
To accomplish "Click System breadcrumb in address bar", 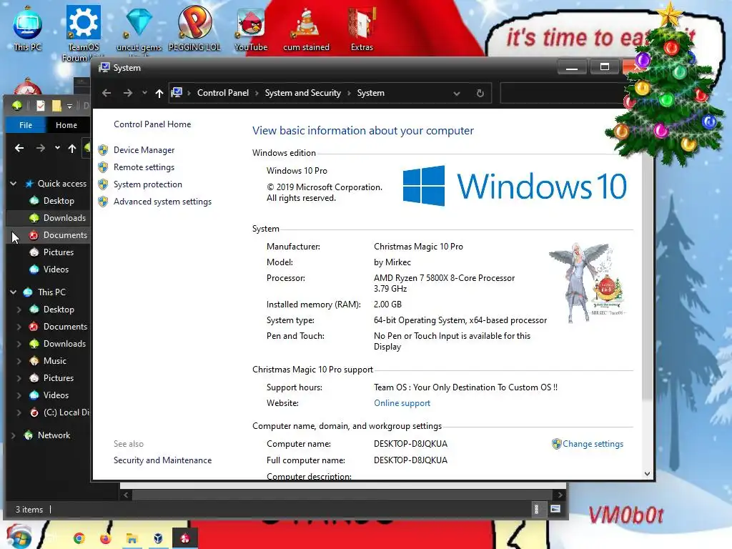I will [x=371, y=93].
